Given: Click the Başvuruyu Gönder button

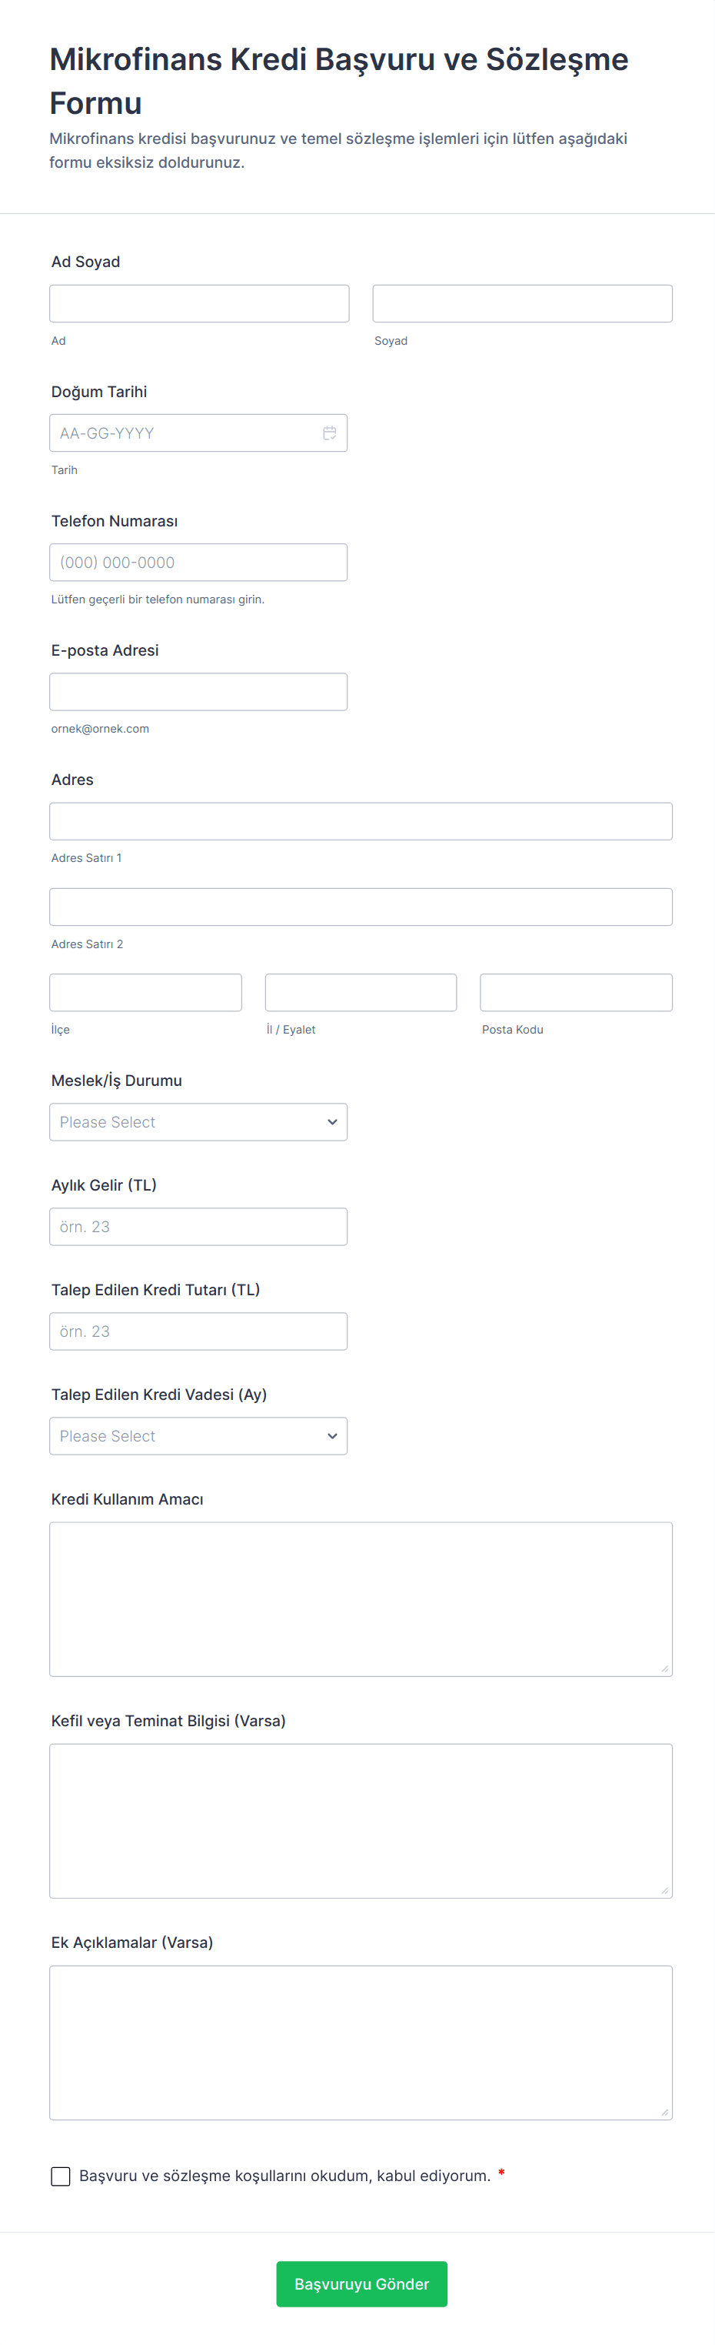Looking at the screenshot, I should [x=361, y=2284].
